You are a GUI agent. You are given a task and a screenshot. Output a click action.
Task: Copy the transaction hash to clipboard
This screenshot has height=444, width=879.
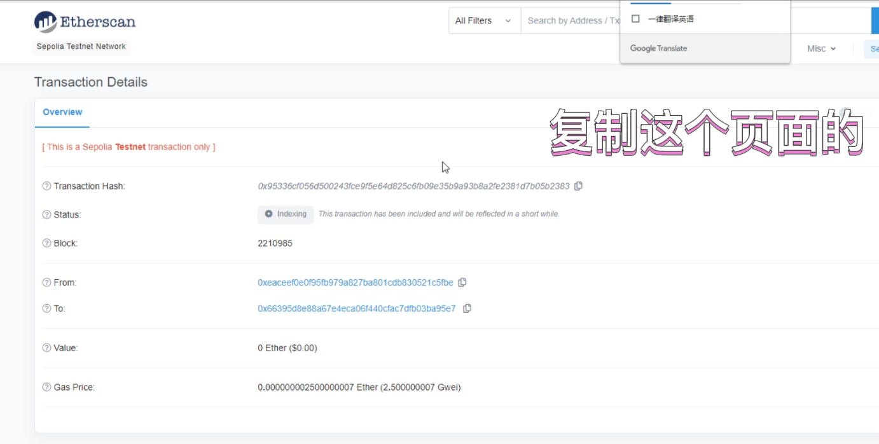(x=578, y=186)
